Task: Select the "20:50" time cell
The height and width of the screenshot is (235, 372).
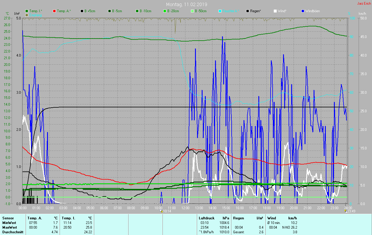Action: tap(67, 227)
